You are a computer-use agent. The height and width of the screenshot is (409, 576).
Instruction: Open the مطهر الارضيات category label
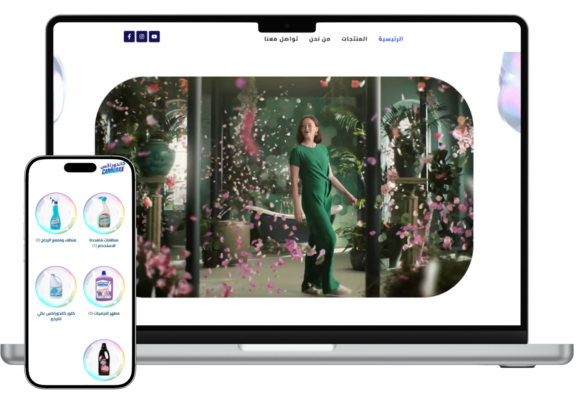[104, 313]
